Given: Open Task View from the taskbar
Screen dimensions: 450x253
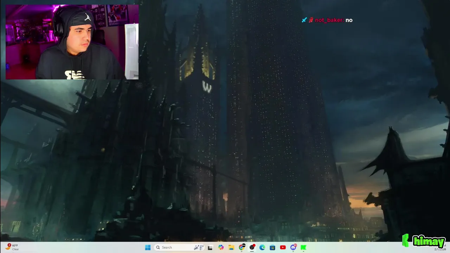Looking at the screenshot, I should pyautogui.click(x=210, y=247).
